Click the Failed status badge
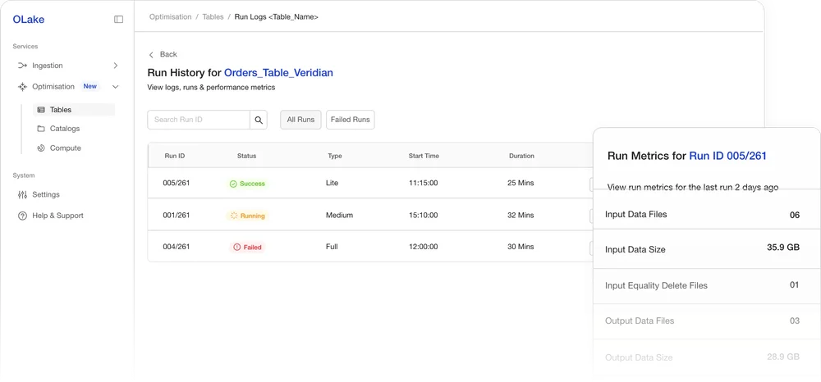821x382 pixels. tap(247, 248)
